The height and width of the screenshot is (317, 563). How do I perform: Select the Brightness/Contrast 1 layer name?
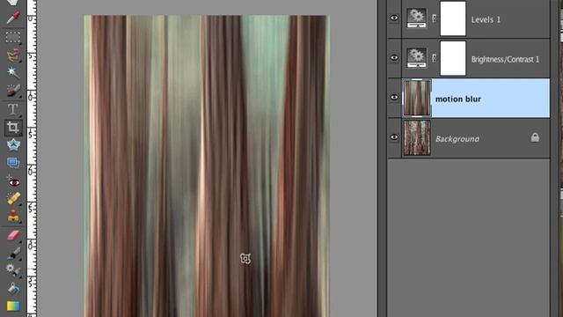505,60
